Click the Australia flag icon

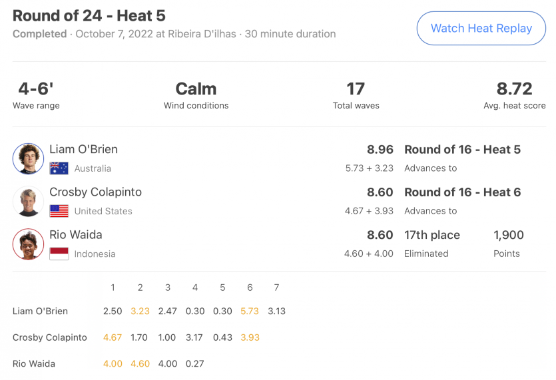click(x=59, y=168)
